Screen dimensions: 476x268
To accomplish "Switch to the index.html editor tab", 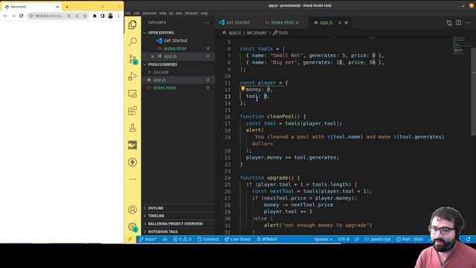I will 282,22.
